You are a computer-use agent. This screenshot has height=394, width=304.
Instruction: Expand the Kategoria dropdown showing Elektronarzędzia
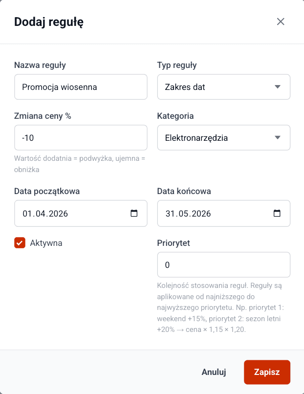point(223,137)
